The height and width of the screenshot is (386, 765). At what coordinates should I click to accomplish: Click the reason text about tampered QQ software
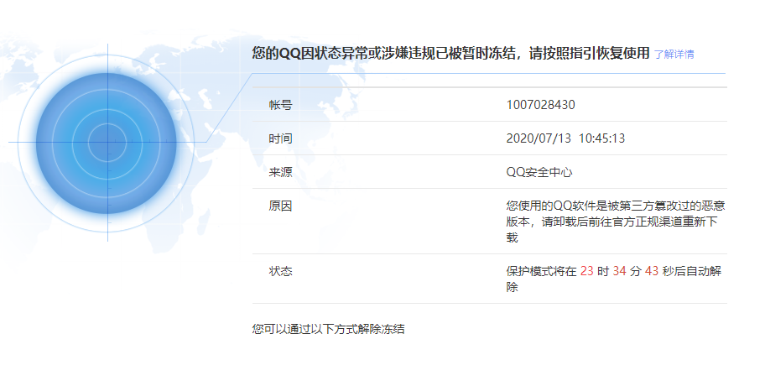[x=616, y=222]
